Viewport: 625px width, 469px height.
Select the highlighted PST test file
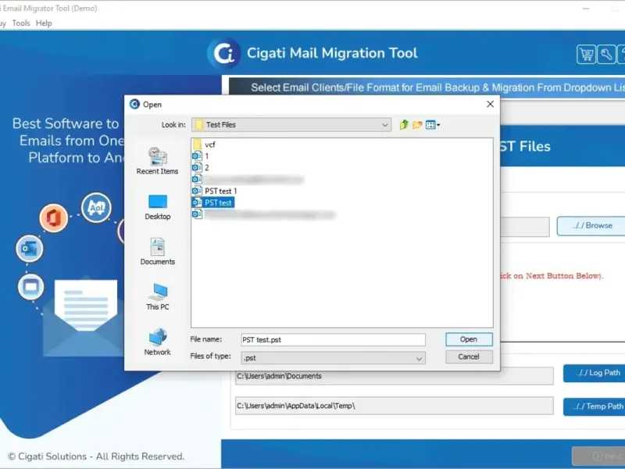[x=212, y=202]
